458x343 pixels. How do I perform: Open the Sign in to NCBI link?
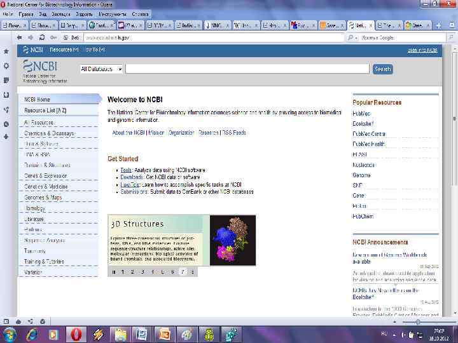click(x=422, y=50)
